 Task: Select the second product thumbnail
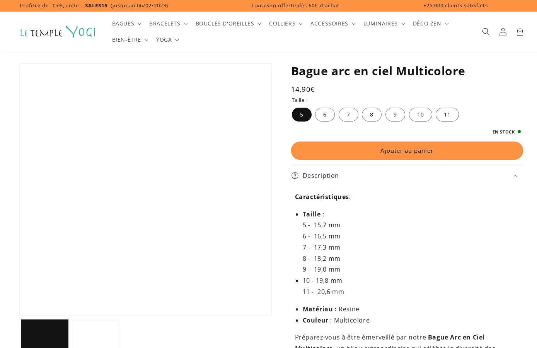tap(95, 334)
